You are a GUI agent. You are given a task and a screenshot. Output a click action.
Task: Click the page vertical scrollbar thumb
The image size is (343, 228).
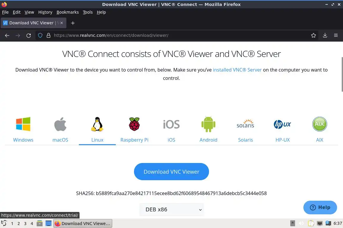pyautogui.click(x=342, y=75)
